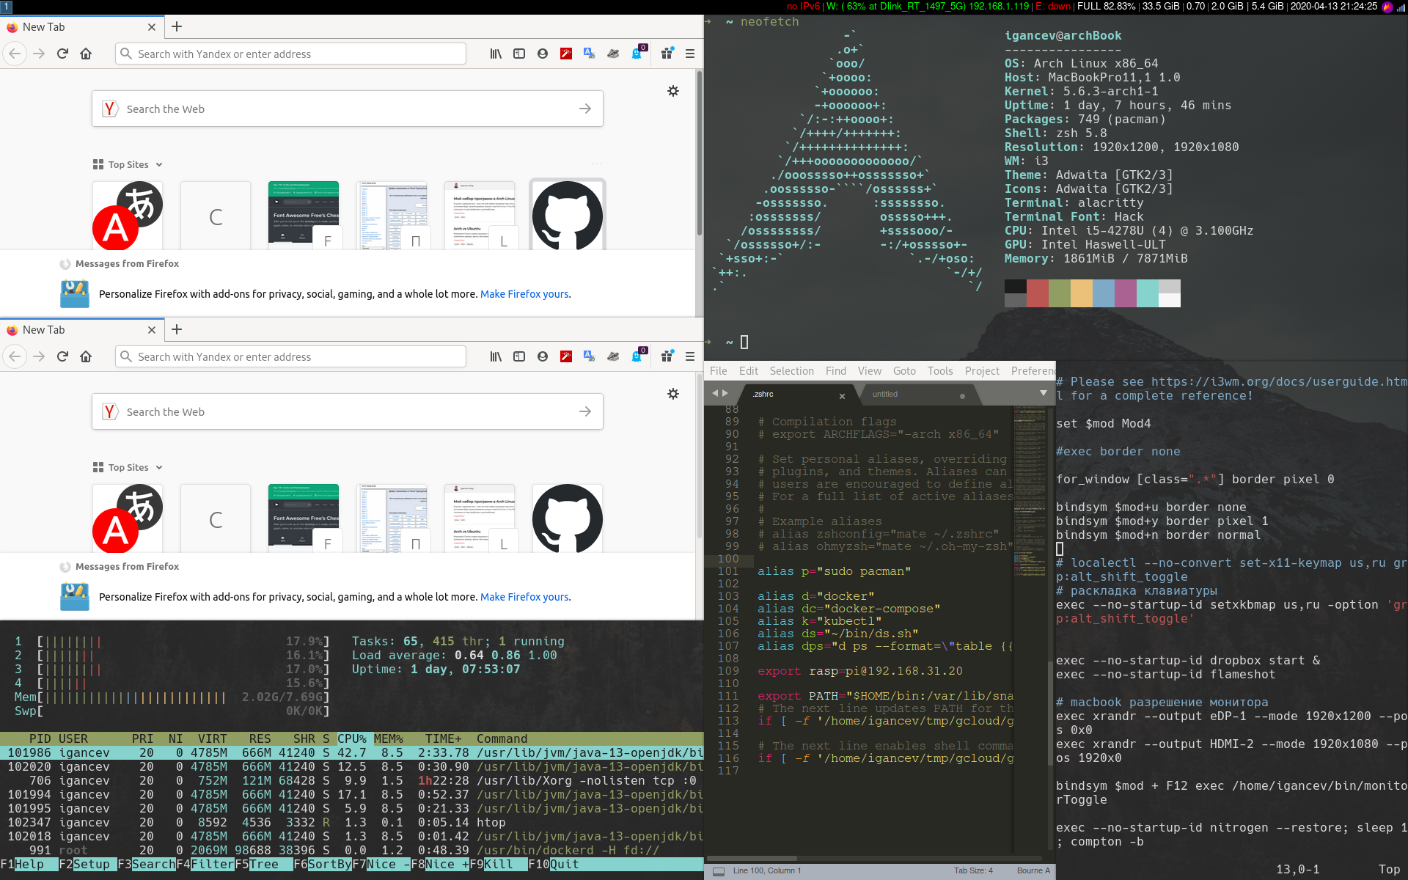
Task: Open new tab page settings gear in upper Firefox
Action: coord(673,91)
